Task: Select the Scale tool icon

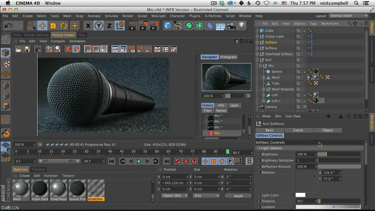Action: click(53, 26)
